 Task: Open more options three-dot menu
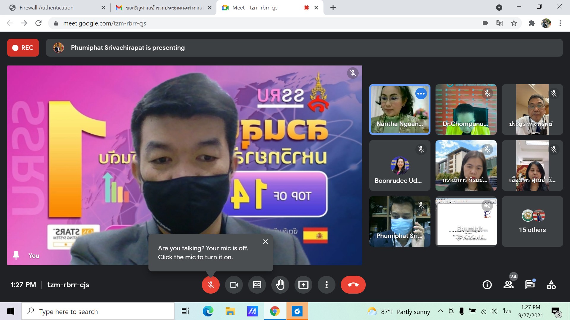326,285
